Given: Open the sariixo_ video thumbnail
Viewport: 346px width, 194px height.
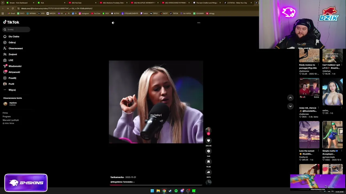Looking at the screenshot, I should pyautogui.click(x=332, y=92).
